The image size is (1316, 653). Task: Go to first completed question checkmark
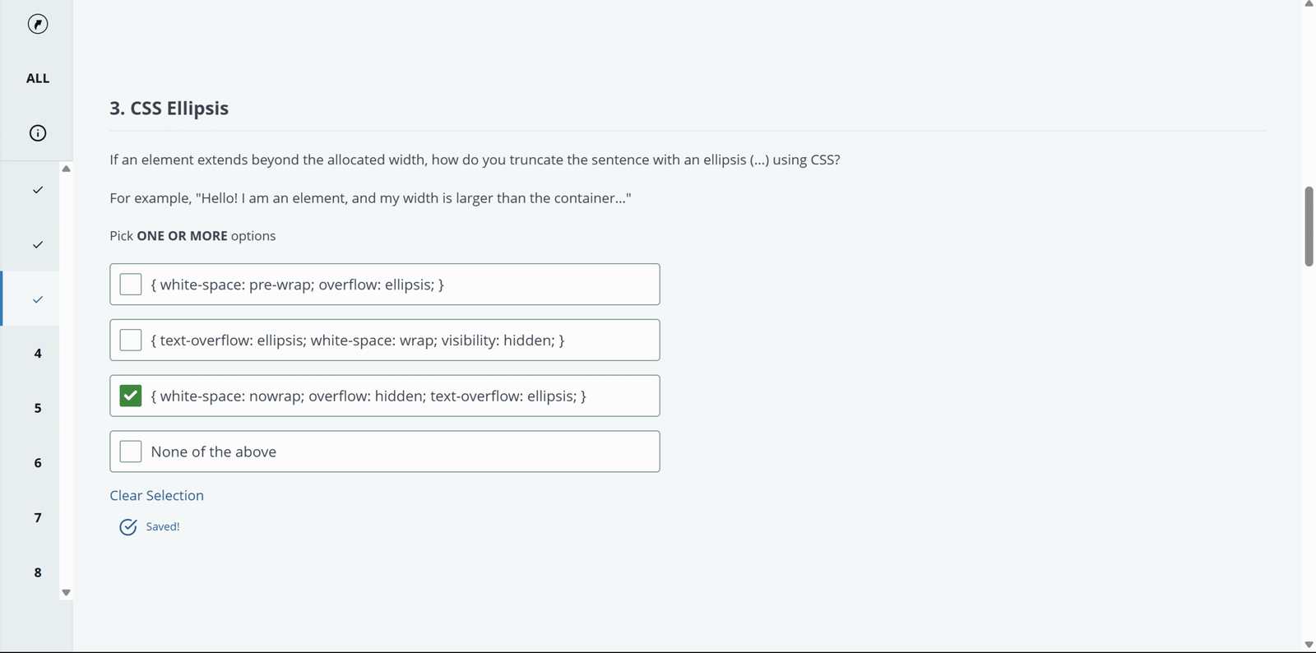(x=38, y=190)
